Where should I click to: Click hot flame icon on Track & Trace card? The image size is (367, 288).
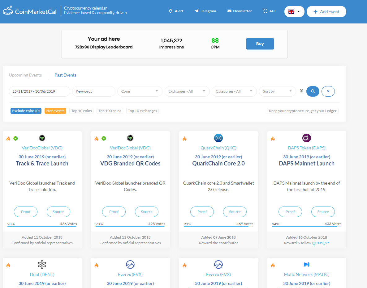tap(8, 139)
